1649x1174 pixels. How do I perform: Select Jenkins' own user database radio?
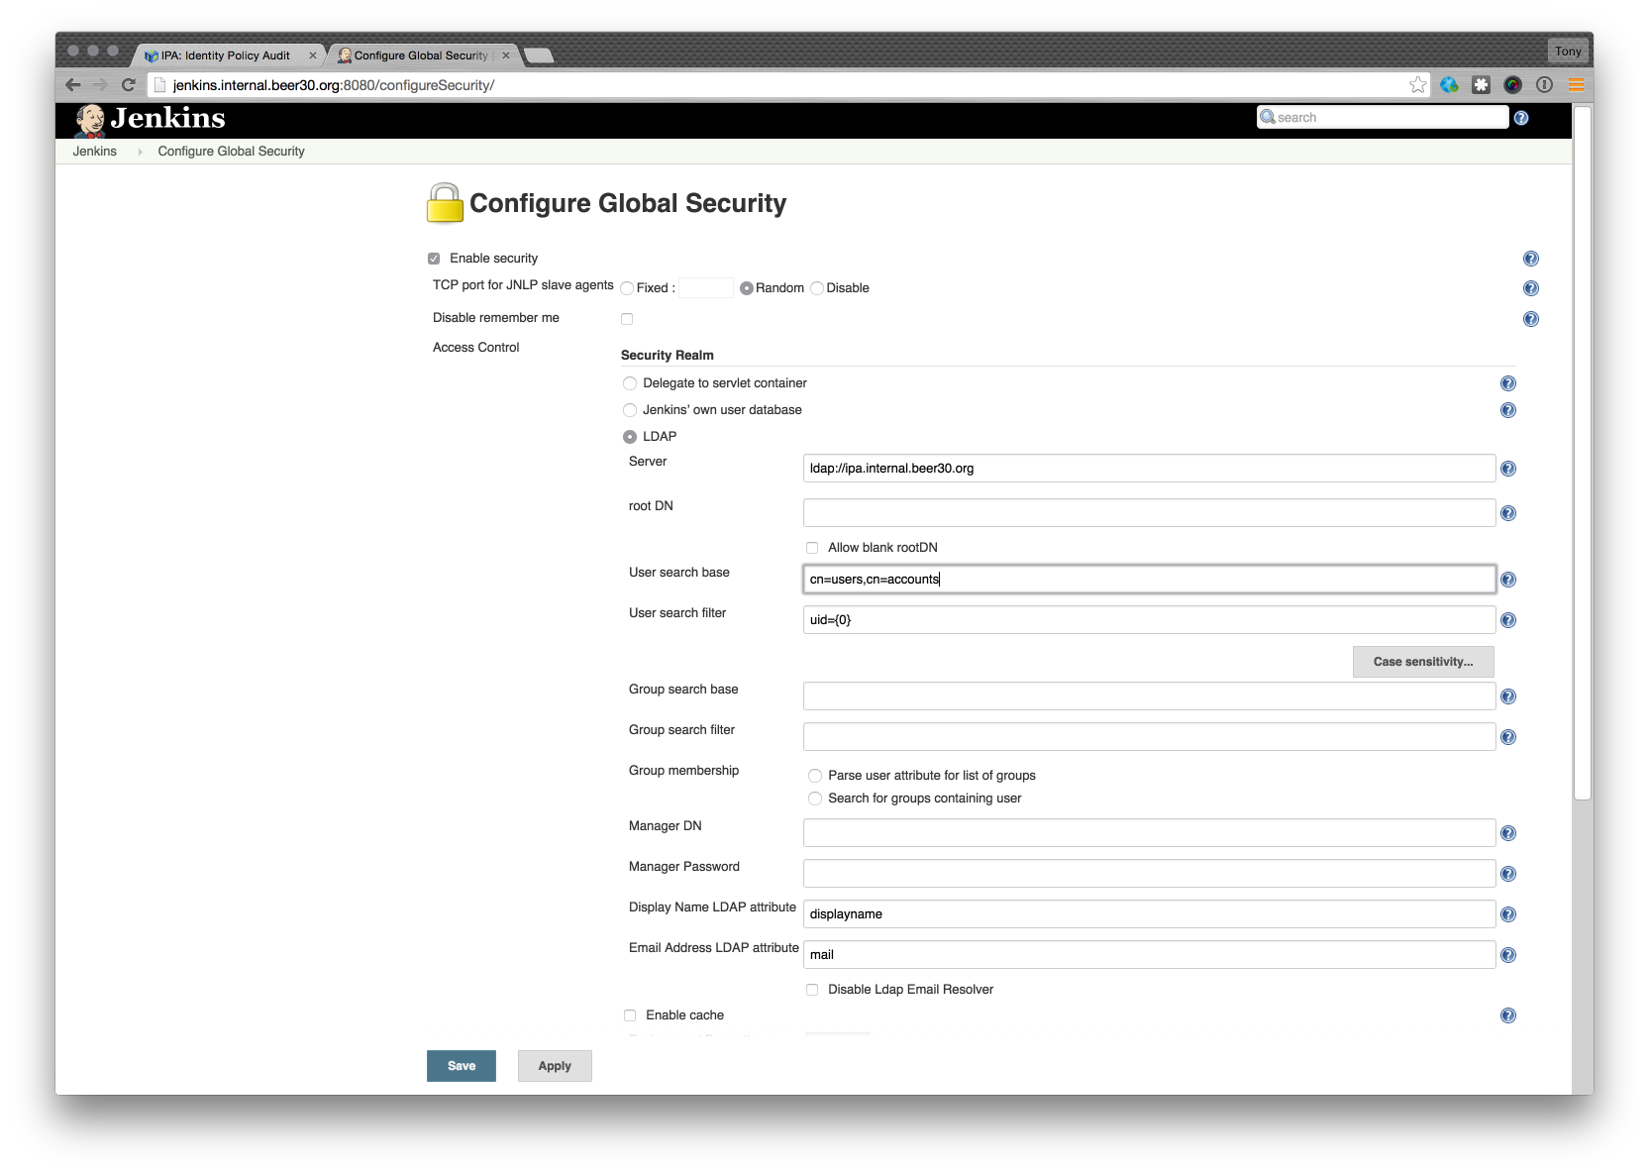[630, 410]
